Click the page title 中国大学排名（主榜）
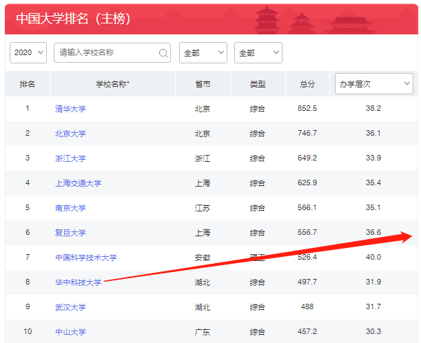The height and width of the screenshot is (343, 421). tap(73, 19)
